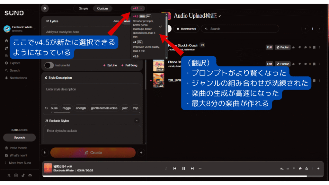Image resolution: width=329 pixels, height=185 pixels.
Task: Open Suno's Instagram page
Action: 16,175
